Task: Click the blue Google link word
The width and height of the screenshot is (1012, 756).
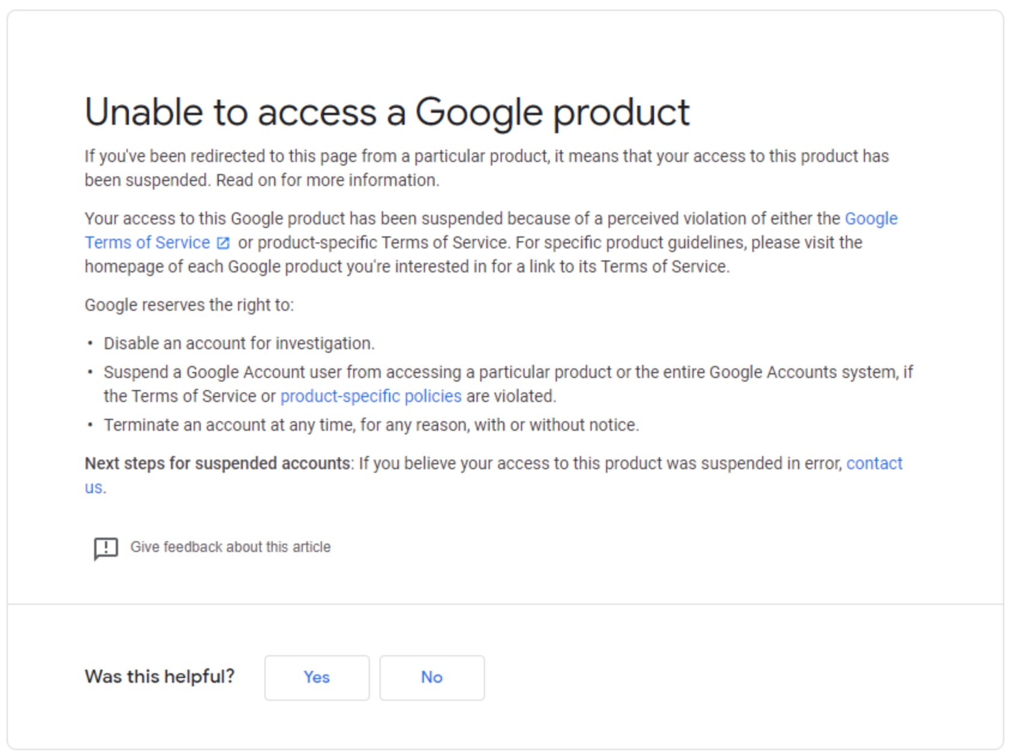Action: [x=871, y=218]
